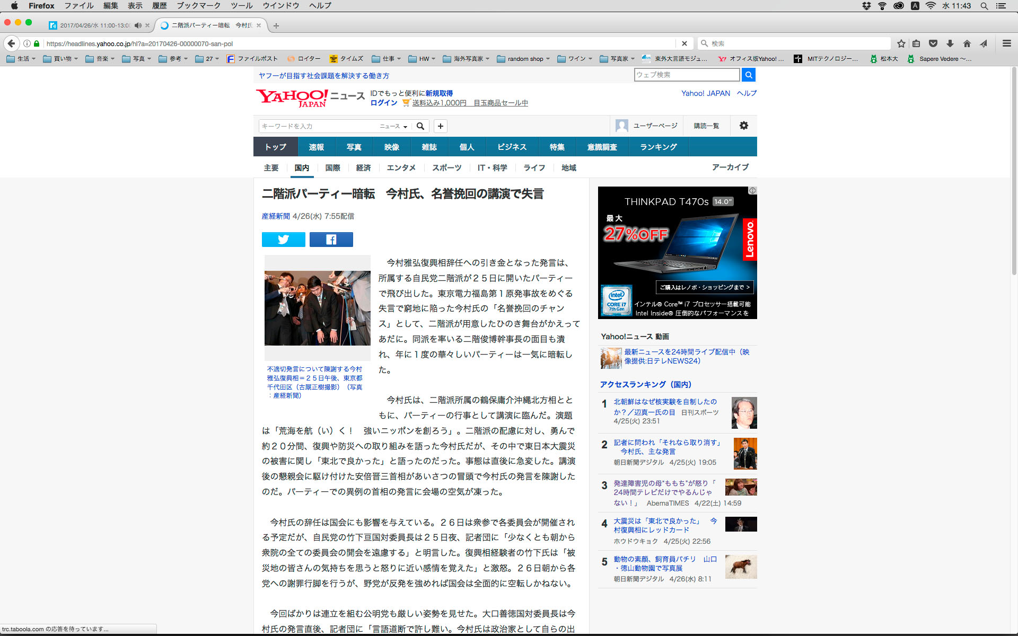This screenshot has width=1018, height=636.
Task: Open the ブックマーク menu in menu bar
Action: pyautogui.click(x=198, y=6)
